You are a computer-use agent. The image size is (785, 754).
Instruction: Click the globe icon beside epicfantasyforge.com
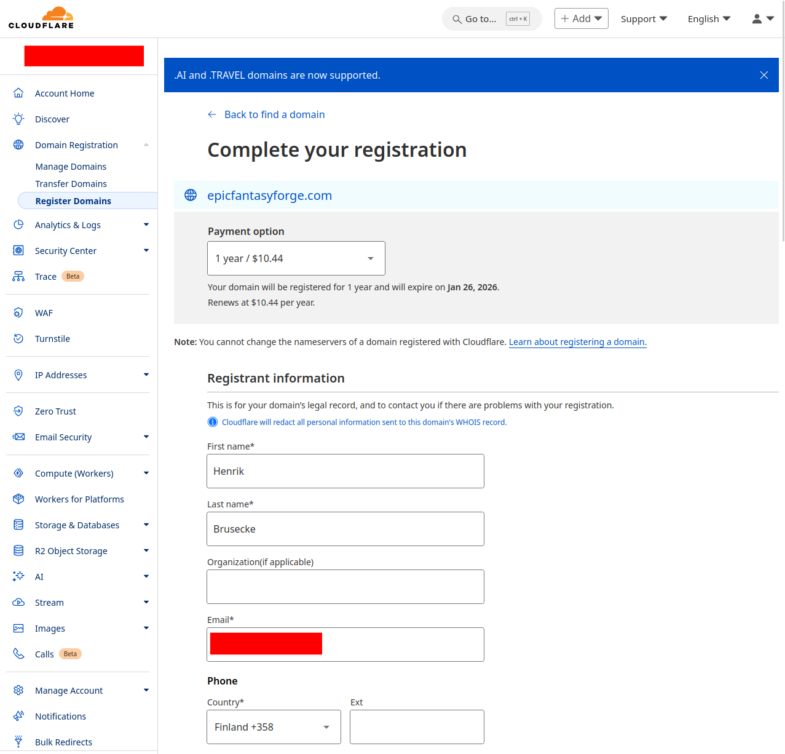[x=191, y=195]
